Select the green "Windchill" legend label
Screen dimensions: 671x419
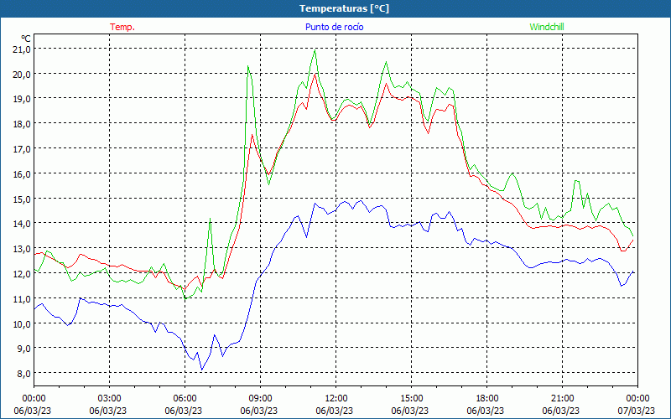click(x=547, y=27)
